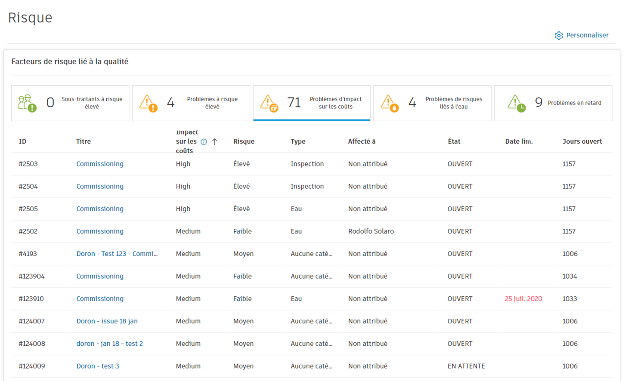Sort by the État column header
Screen dimensions: 625x381
pyautogui.click(x=454, y=141)
